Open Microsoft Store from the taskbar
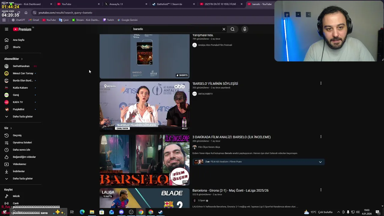Image resolution: width=384 pixels, height=216 pixels. 102,212
